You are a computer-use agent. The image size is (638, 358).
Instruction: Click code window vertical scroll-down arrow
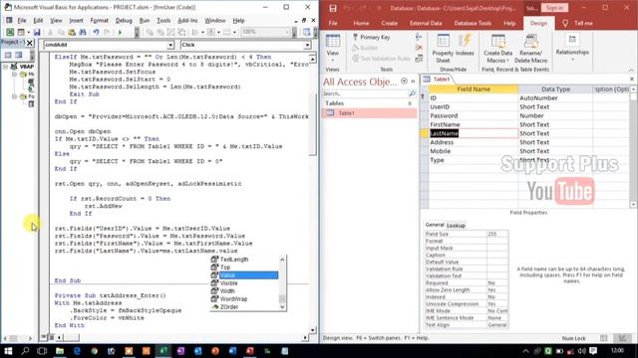pos(312,330)
